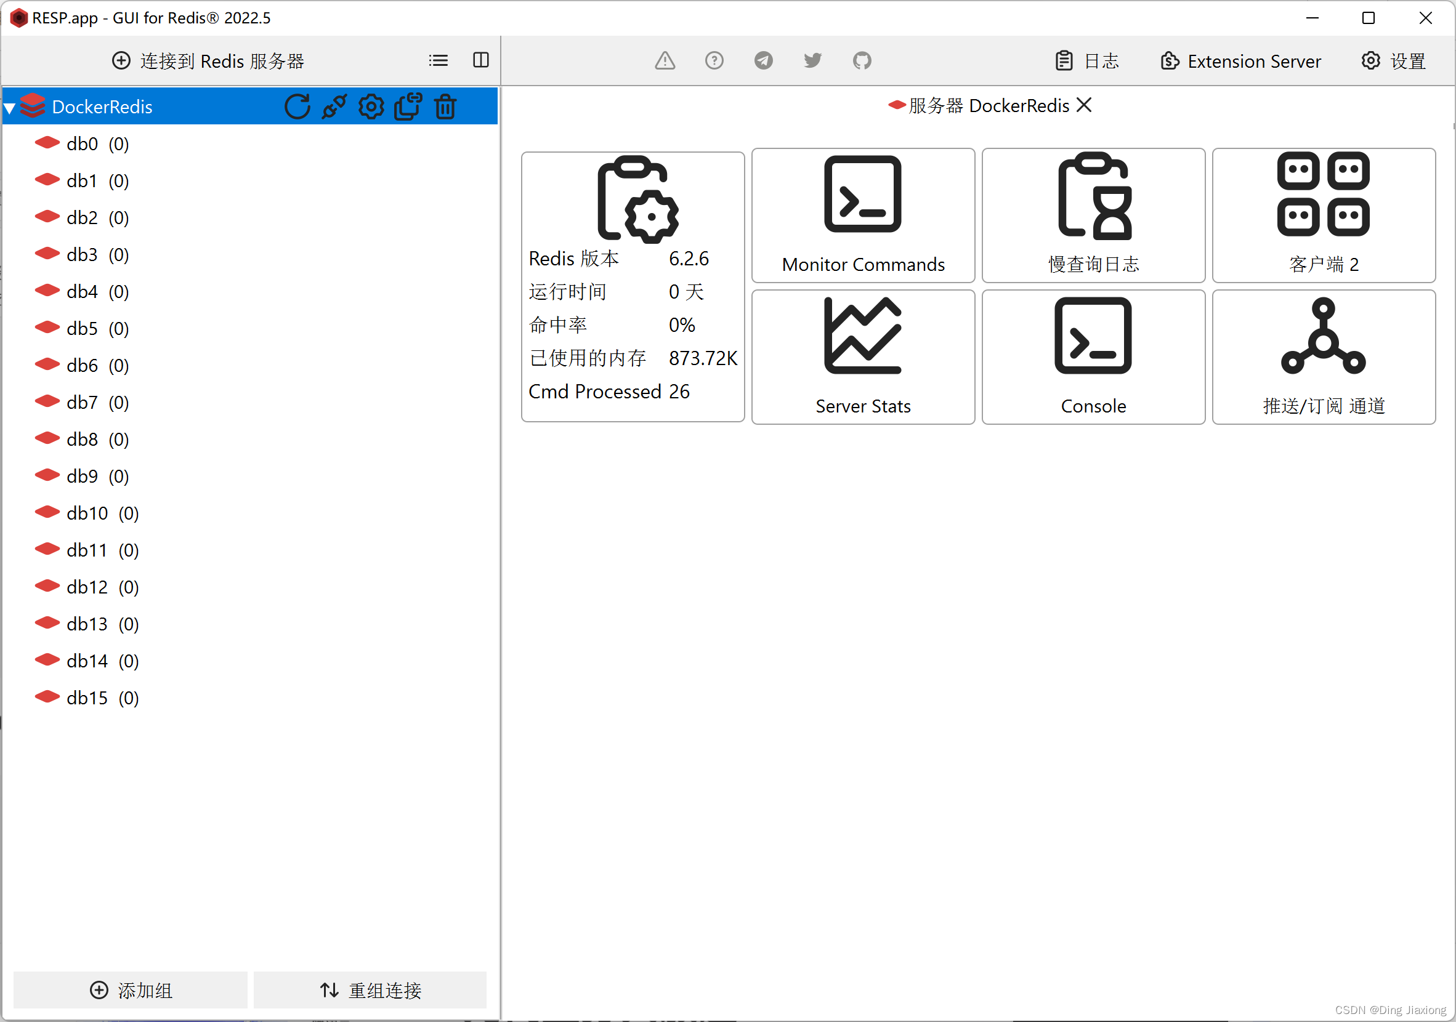This screenshot has width=1456, height=1022.
Task: Open 设置 application settings
Action: coord(1393,61)
